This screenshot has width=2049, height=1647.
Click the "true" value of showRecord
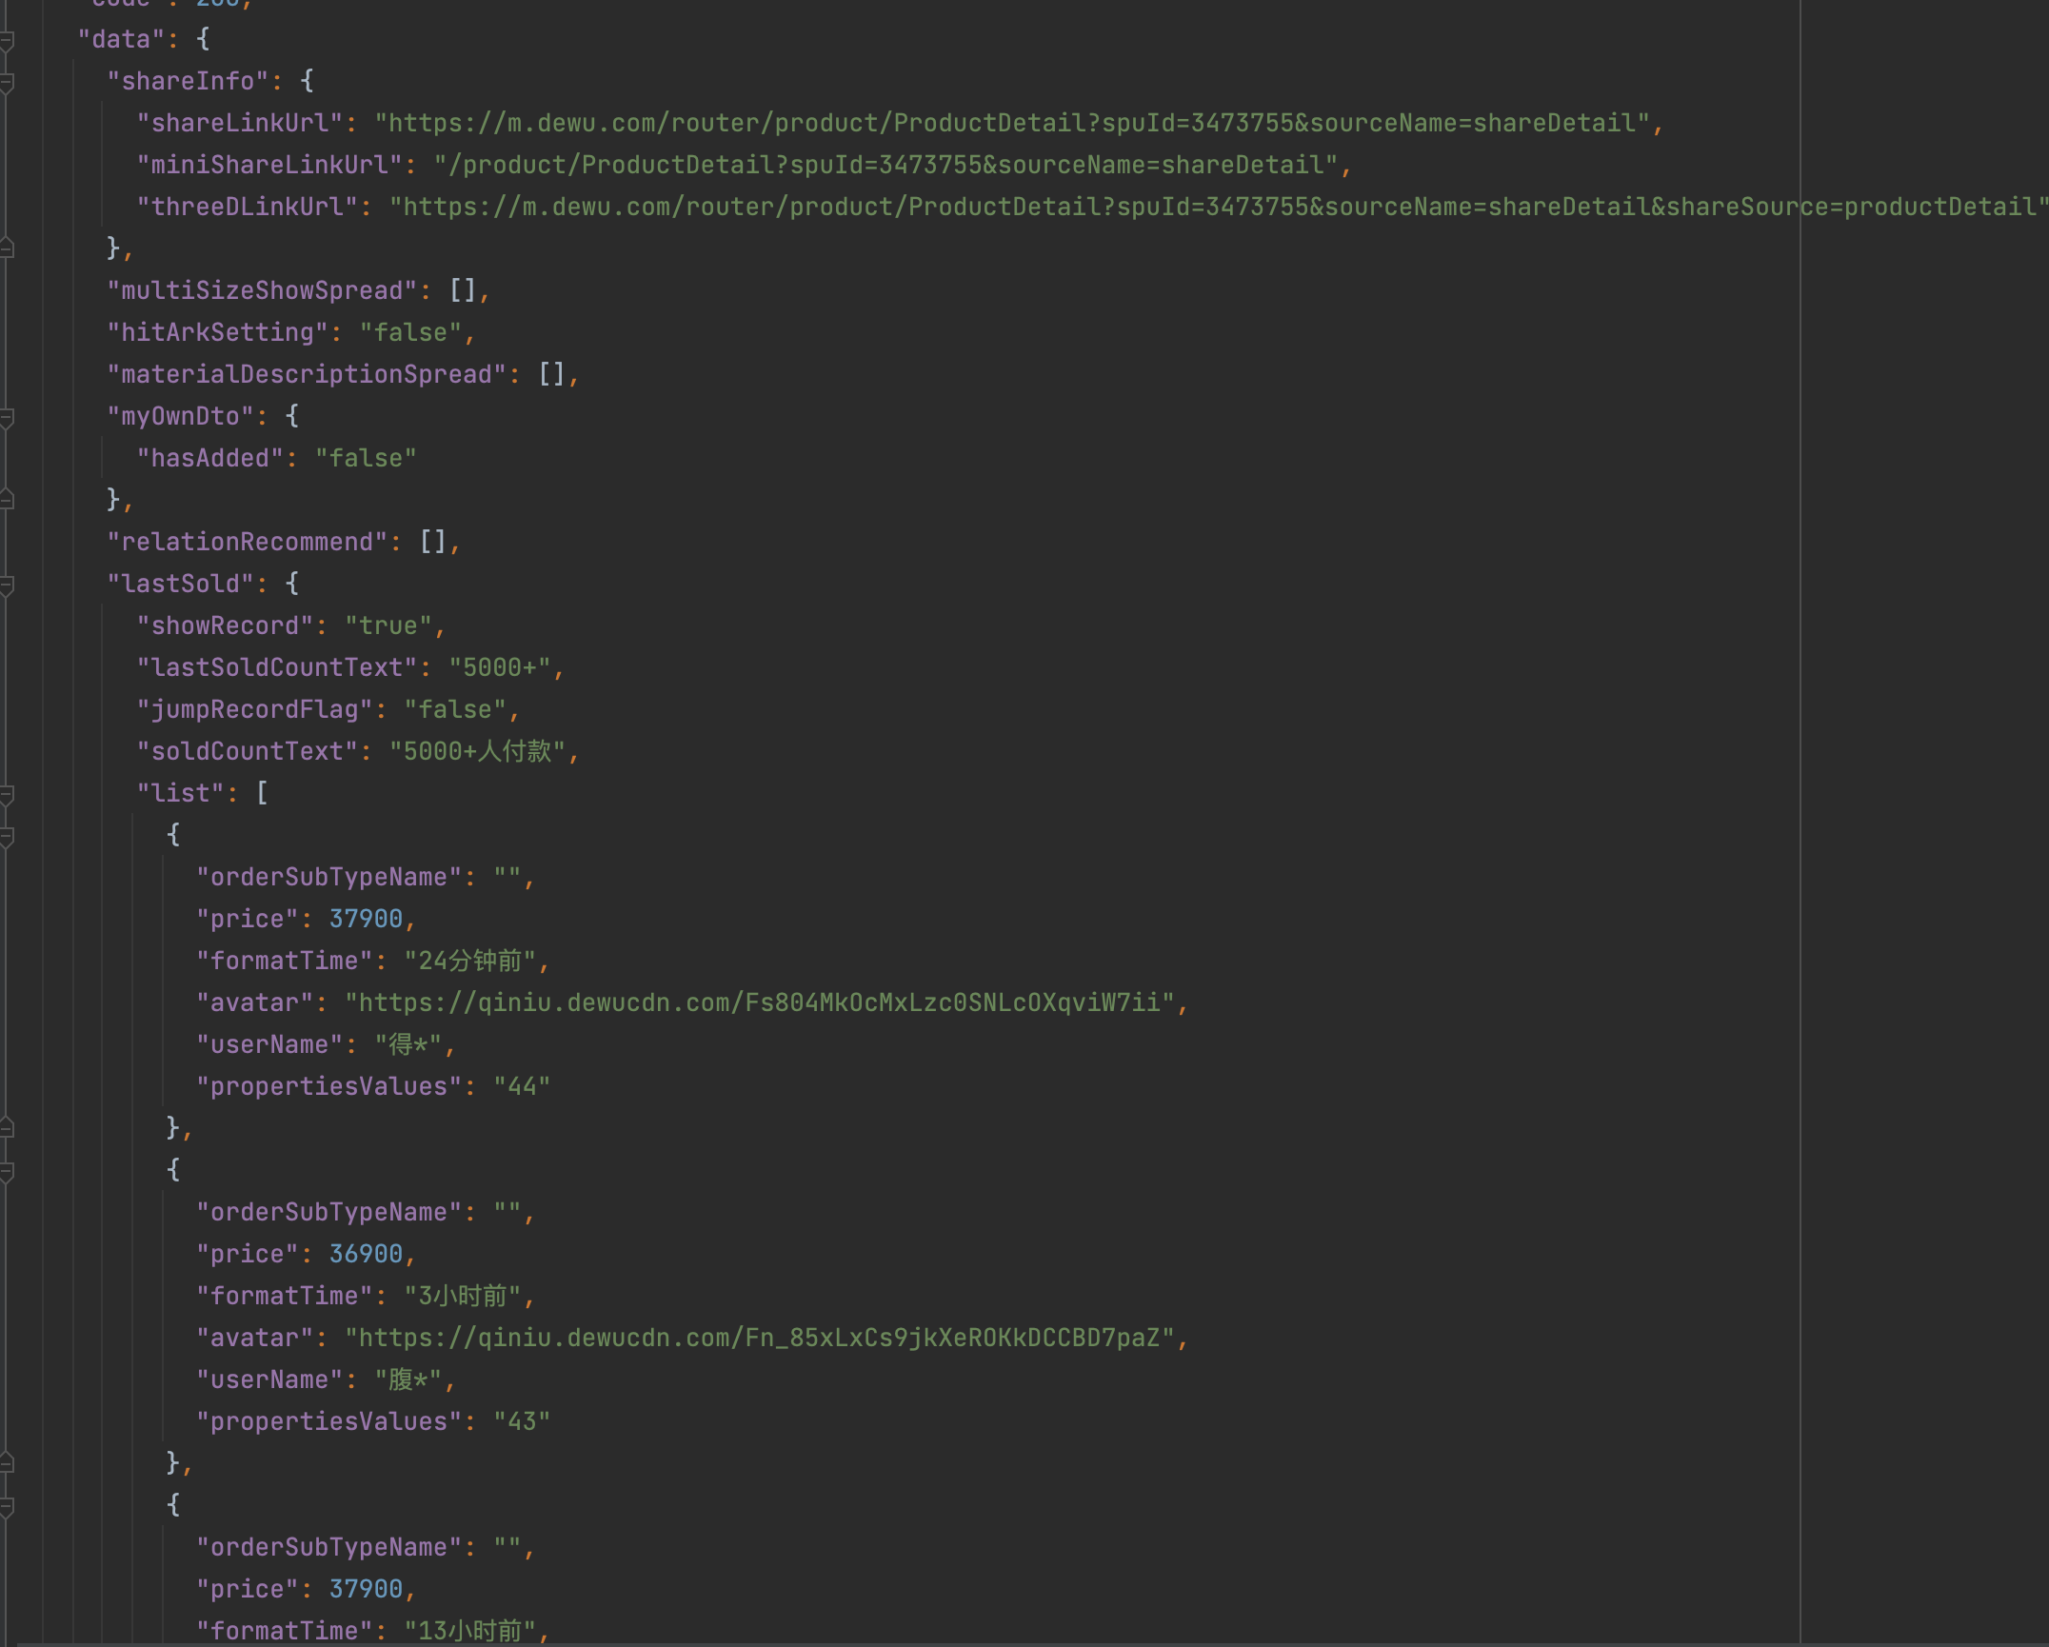tap(388, 625)
